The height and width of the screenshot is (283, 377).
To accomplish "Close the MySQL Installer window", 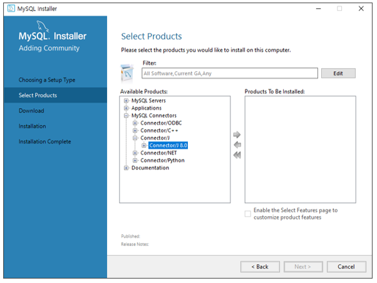I will [x=361, y=9].
